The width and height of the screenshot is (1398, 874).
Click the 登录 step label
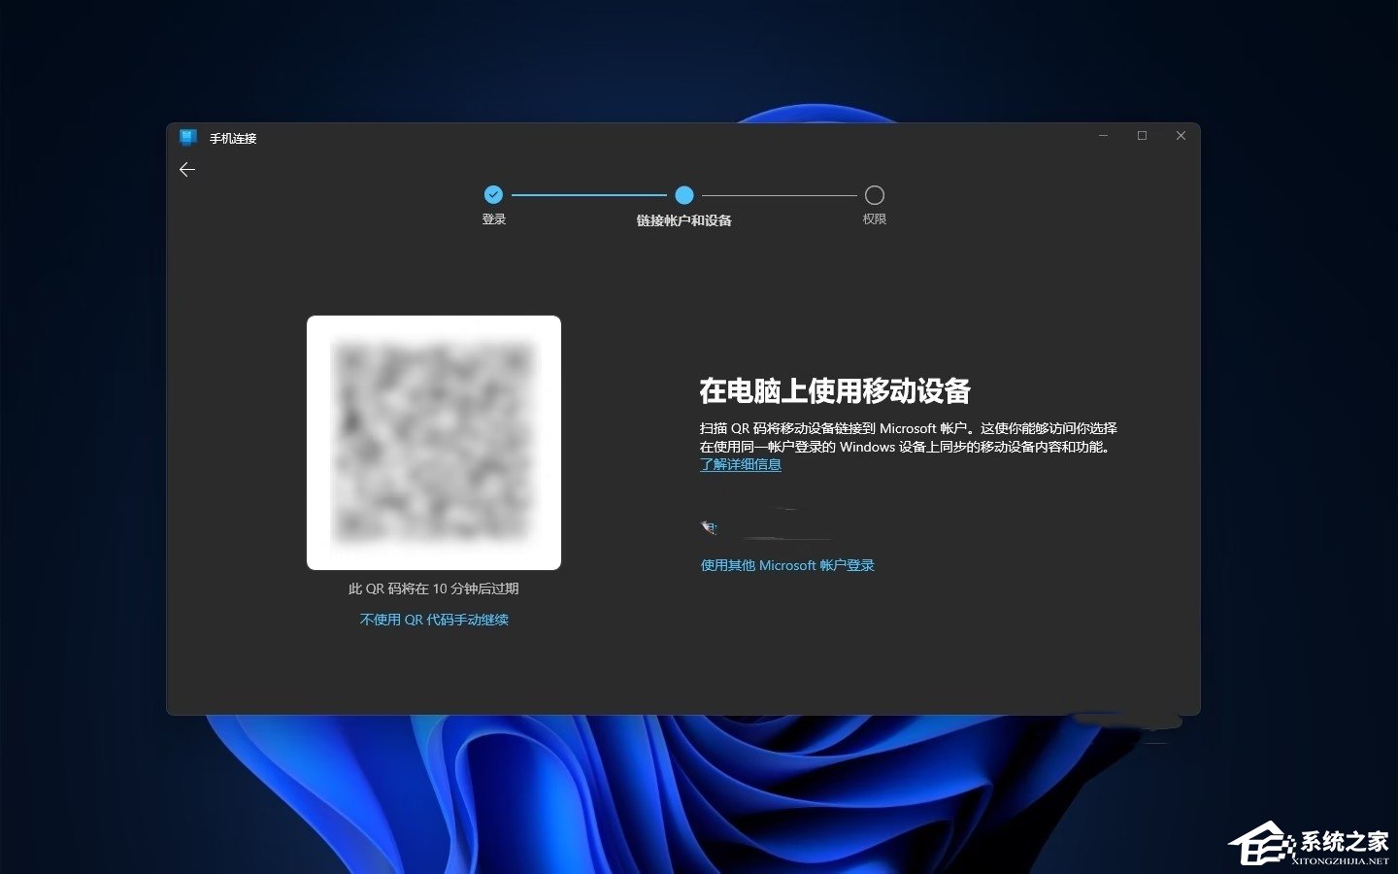pos(494,219)
